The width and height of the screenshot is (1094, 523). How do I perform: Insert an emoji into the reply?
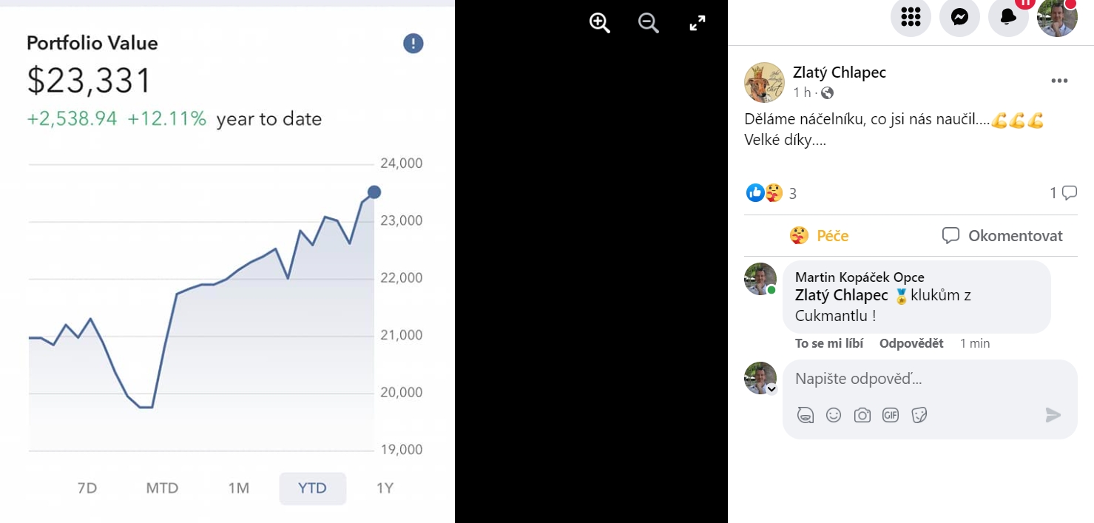pos(834,415)
